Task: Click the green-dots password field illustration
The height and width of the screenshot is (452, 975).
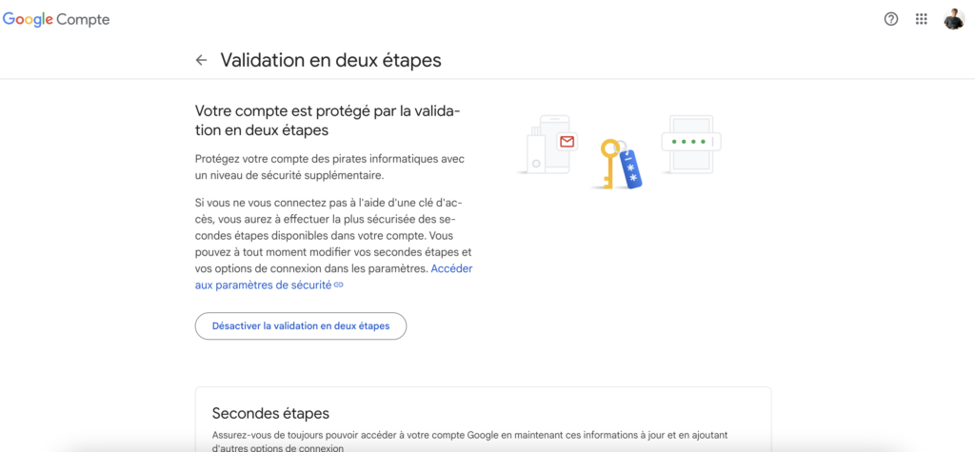Action: pyautogui.click(x=692, y=142)
